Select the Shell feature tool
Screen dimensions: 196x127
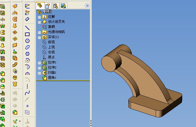(3, 106)
